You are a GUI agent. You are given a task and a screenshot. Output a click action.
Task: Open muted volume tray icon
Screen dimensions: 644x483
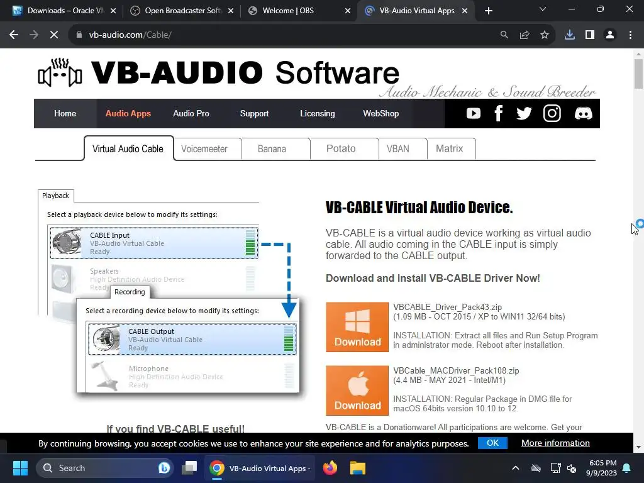click(x=572, y=468)
